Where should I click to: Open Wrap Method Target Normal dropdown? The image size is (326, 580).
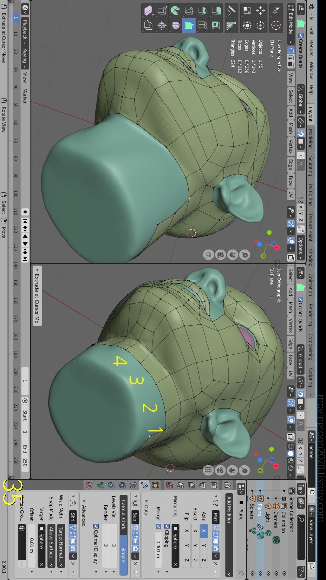(x=61, y=546)
